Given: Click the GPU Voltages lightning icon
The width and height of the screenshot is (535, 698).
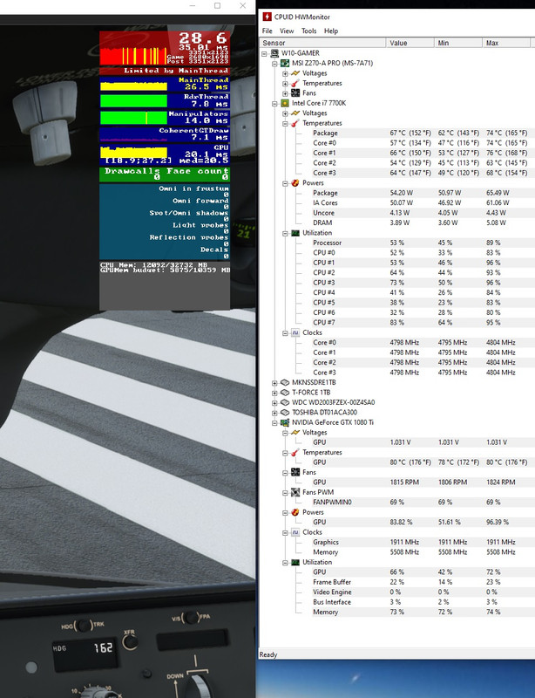Looking at the screenshot, I should (295, 432).
